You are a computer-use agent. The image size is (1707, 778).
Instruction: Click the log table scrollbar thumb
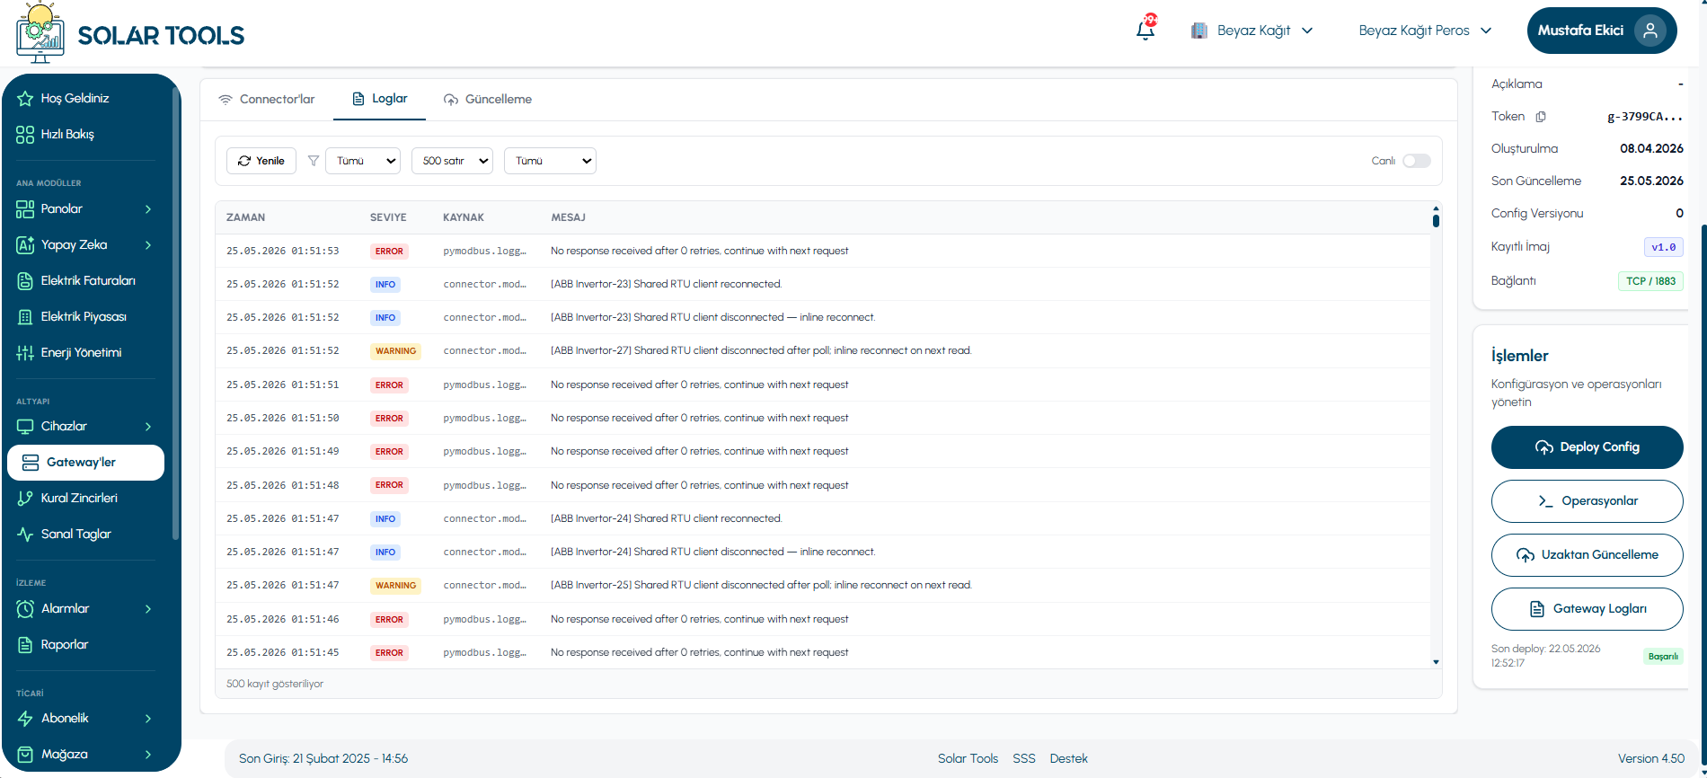1436,219
